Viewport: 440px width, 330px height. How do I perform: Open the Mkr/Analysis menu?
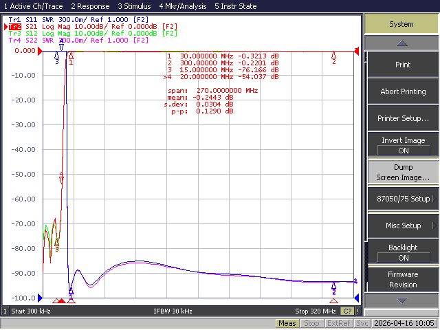183,6
